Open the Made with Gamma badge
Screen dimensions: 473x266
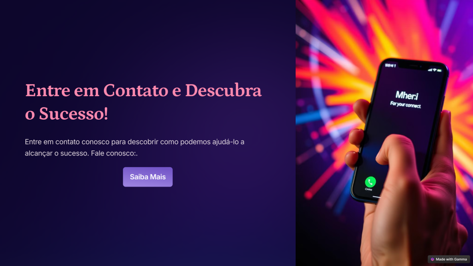pyautogui.click(x=449, y=259)
